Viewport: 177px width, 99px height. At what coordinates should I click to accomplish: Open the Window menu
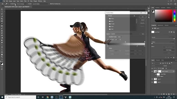click(40, 1)
